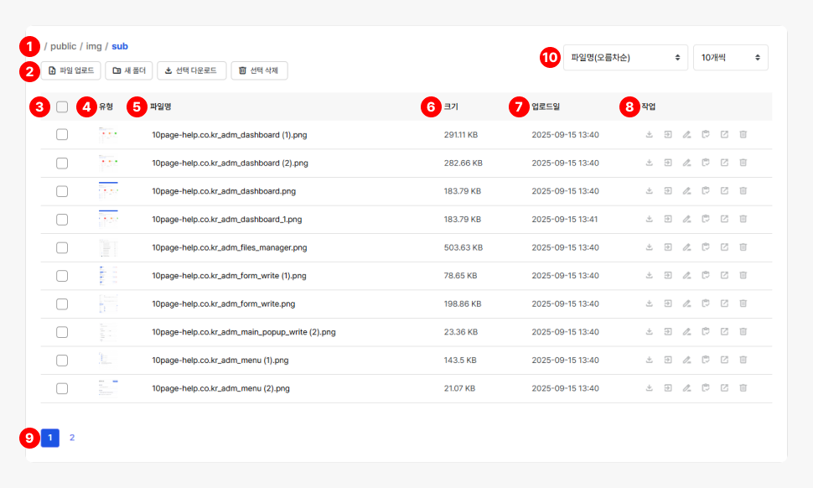Image resolution: width=813 pixels, height=488 pixels.
Task: Toggle the select-all checkbox in table header
Action: pyautogui.click(x=62, y=106)
